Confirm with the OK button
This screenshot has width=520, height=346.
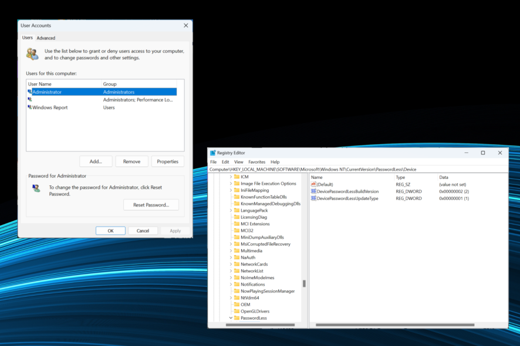pos(110,230)
